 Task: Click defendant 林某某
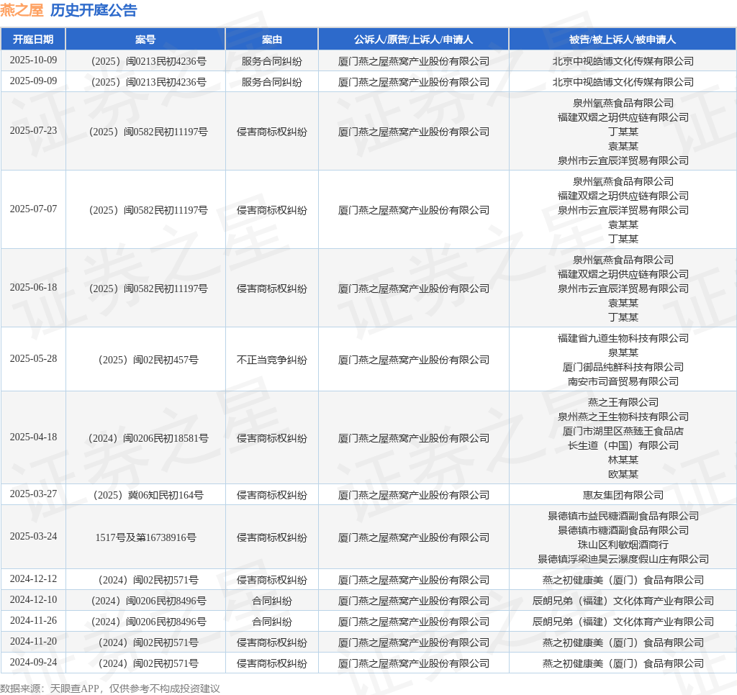(623, 460)
